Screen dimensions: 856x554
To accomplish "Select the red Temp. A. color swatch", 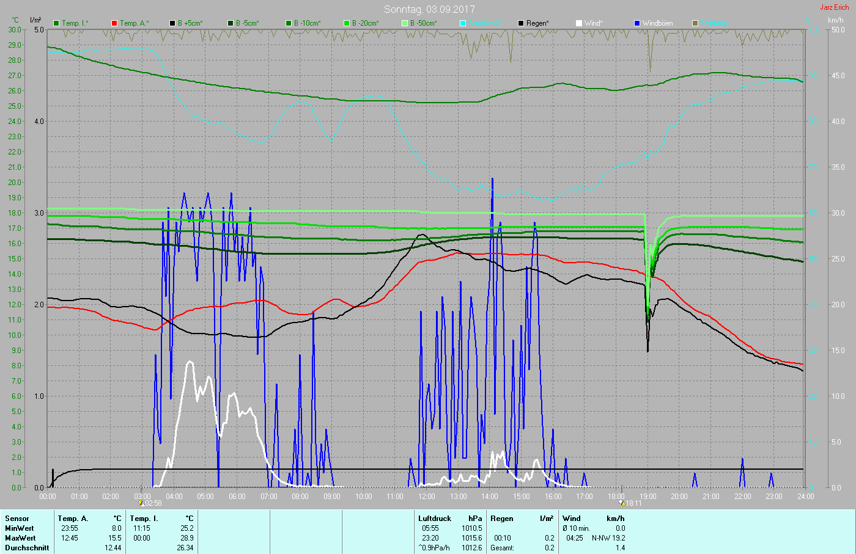I will [114, 23].
